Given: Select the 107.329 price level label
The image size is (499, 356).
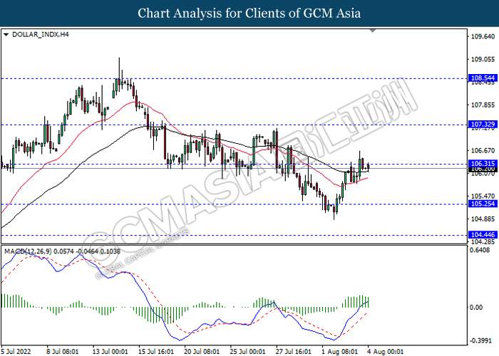Looking at the screenshot, I should (x=483, y=125).
